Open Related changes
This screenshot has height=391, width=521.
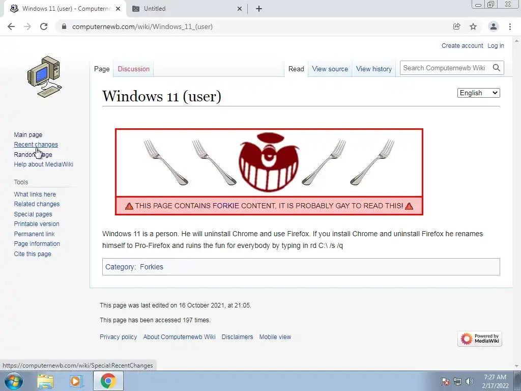pyautogui.click(x=37, y=204)
